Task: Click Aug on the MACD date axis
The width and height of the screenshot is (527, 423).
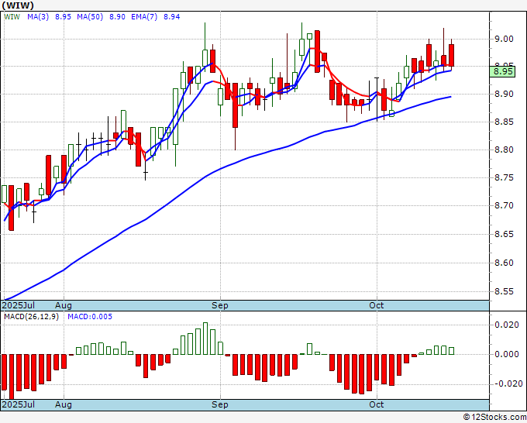Action: [x=64, y=404]
